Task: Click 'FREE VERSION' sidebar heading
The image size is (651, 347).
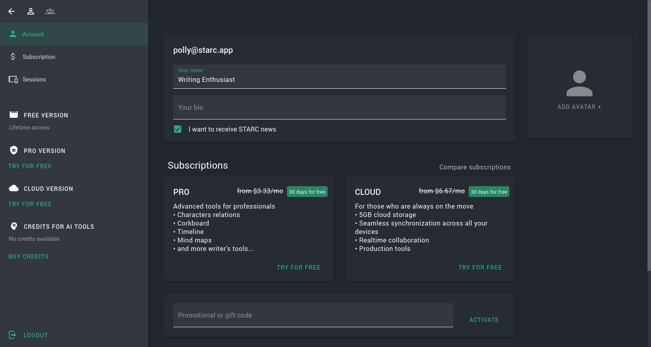Action: click(x=46, y=115)
